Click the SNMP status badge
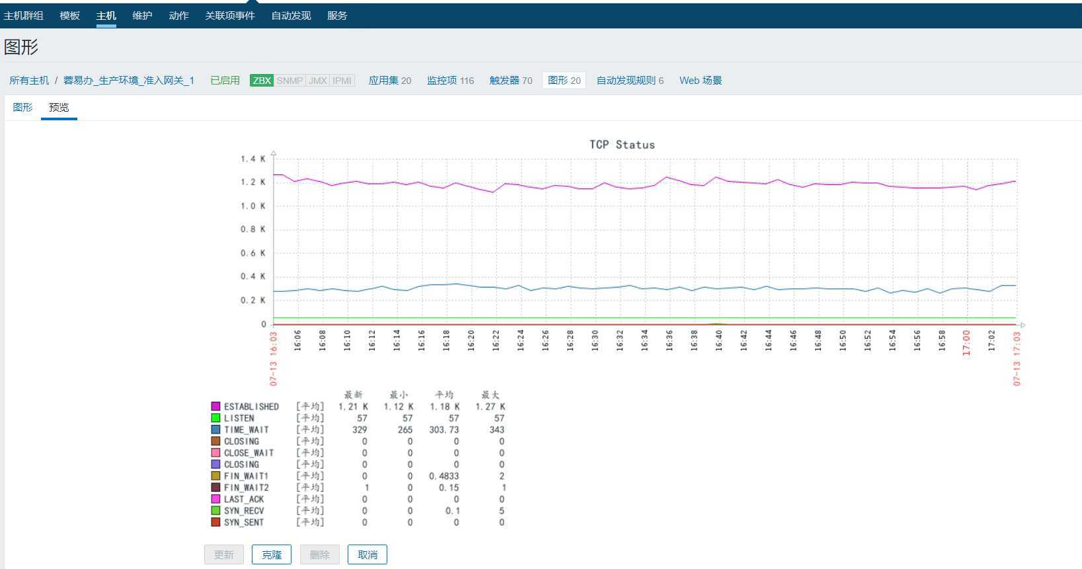The height and width of the screenshot is (569, 1082). click(290, 81)
